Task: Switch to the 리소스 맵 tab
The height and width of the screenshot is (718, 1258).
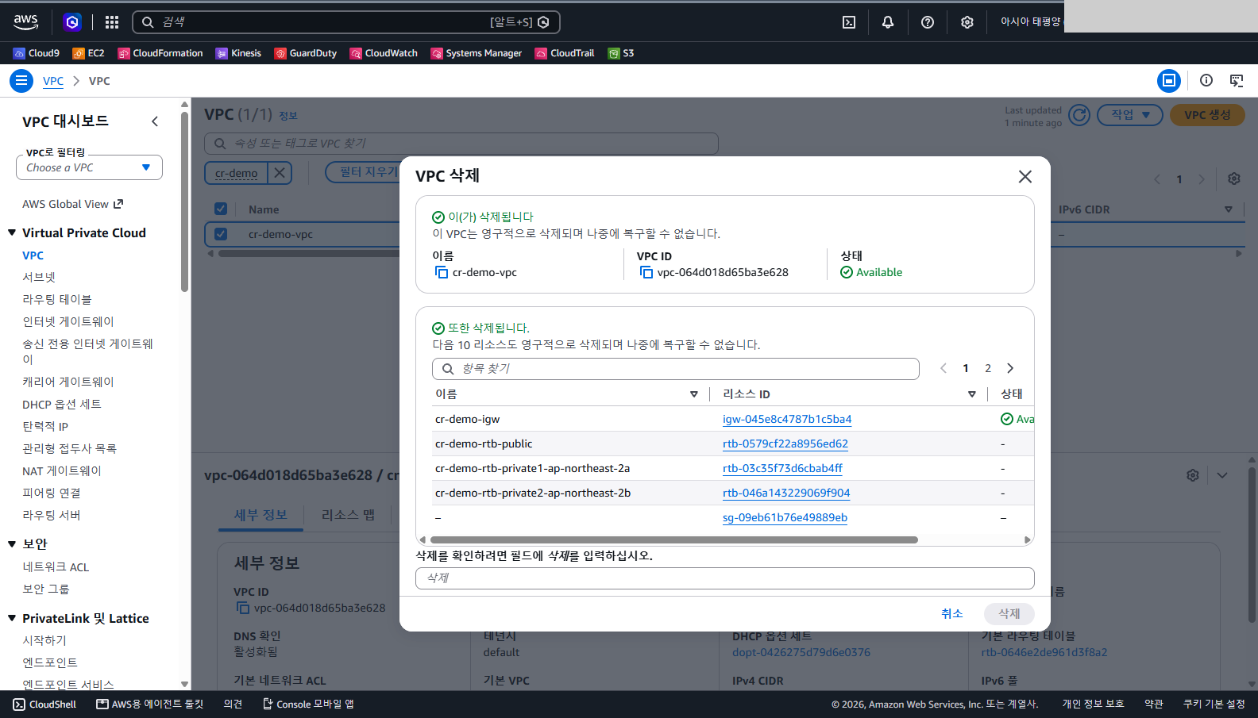Action: [348, 515]
